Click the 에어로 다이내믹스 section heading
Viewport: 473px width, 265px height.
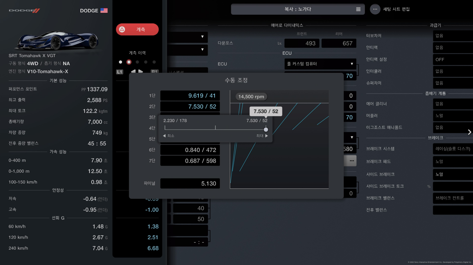pos(287,25)
